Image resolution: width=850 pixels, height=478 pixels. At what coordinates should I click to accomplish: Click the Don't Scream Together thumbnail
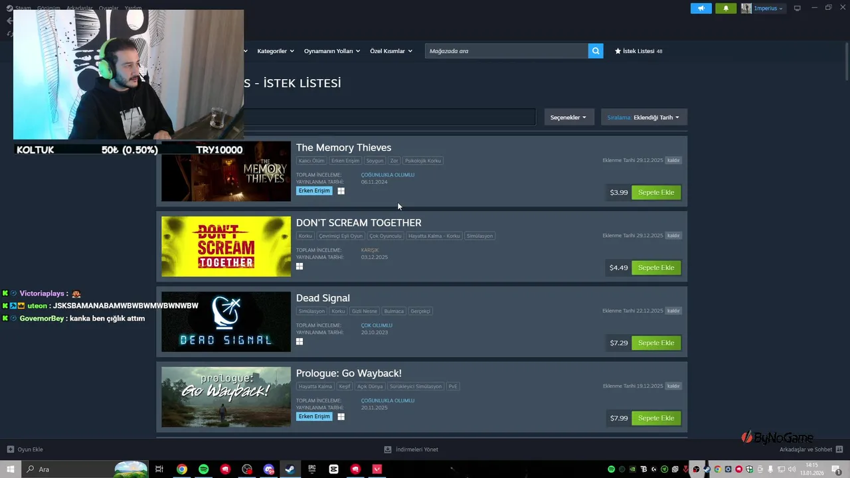(226, 246)
